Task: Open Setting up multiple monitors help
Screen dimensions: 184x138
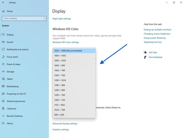Action: 158,29
